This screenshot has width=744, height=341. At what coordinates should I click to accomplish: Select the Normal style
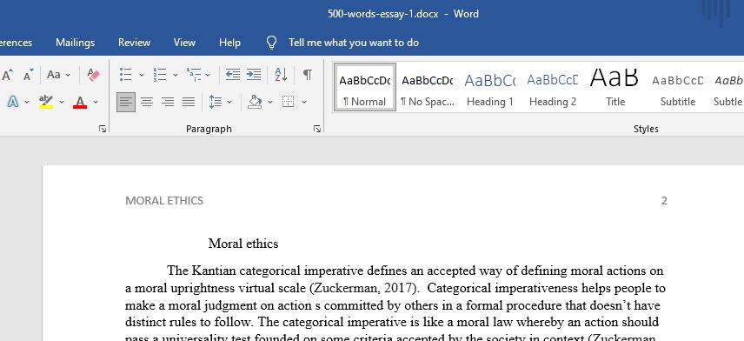365,87
